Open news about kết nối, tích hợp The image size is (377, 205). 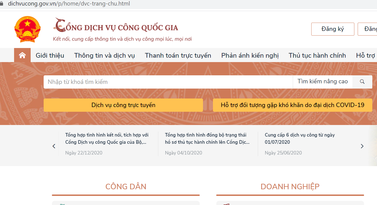(x=107, y=139)
